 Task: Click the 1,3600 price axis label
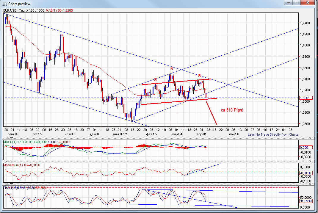[305, 68]
